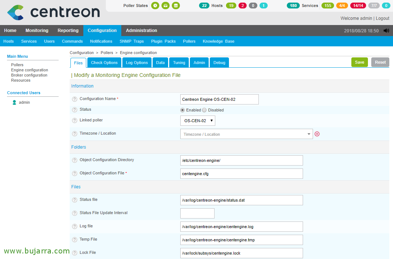393x259 pixels.
Task: Click the Centreon logo
Action: click(53, 12)
